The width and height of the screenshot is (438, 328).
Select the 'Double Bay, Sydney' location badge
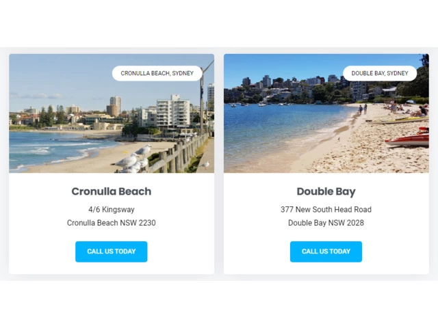click(x=380, y=73)
